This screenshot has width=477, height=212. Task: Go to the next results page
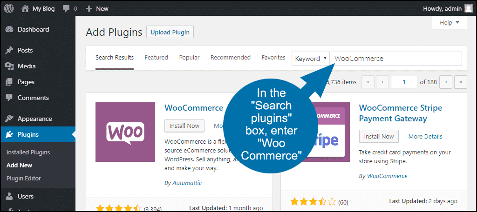click(x=446, y=82)
